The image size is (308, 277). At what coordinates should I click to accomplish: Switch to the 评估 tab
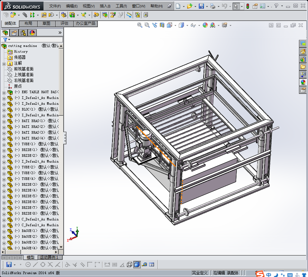tap(64, 23)
